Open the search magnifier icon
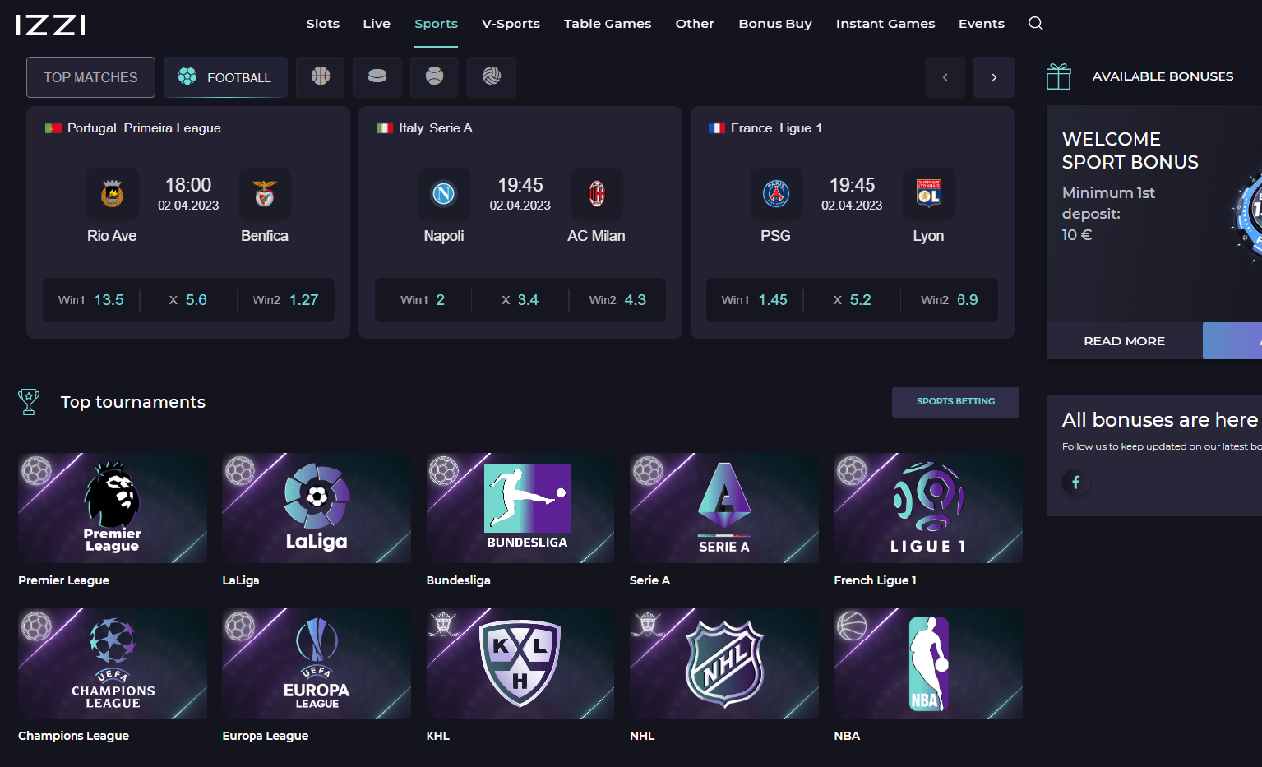Viewport: 1262px width, 767px height. point(1036,24)
